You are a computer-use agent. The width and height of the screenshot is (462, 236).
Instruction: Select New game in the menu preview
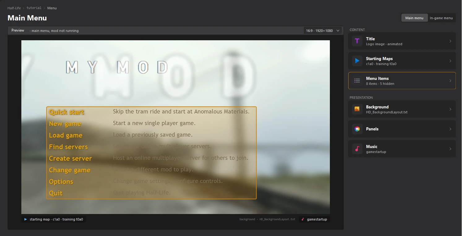tap(65, 124)
